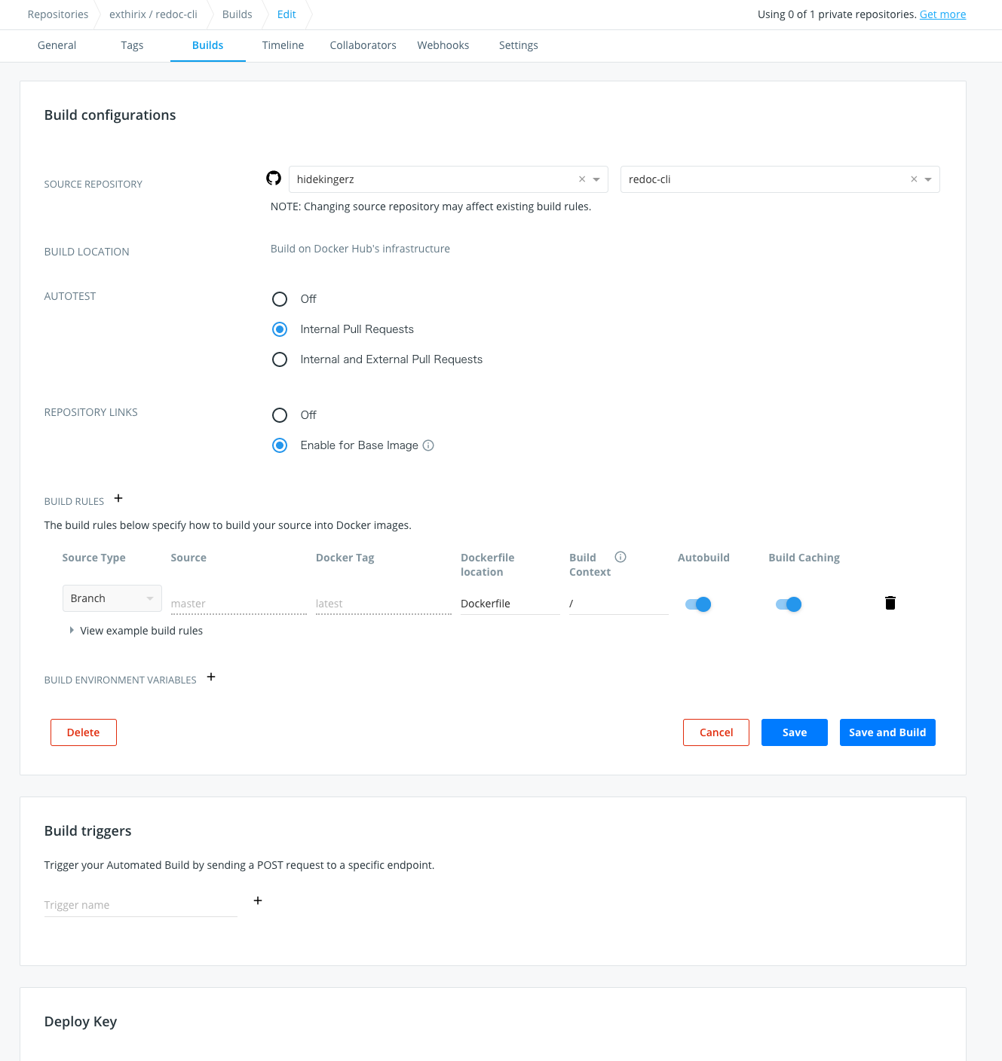Add a new build trigger
The height and width of the screenshot is (1061, 1002).
[x=258, y=900]
